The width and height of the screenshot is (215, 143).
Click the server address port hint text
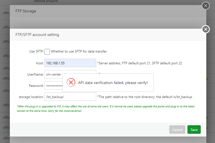click(x=139, y=63)
